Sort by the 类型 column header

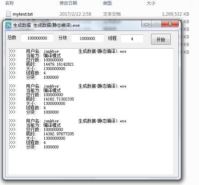coord(107,3)
